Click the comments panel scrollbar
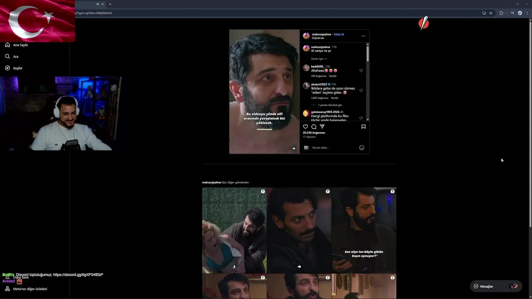532x299 pixels. pos(367,54)
